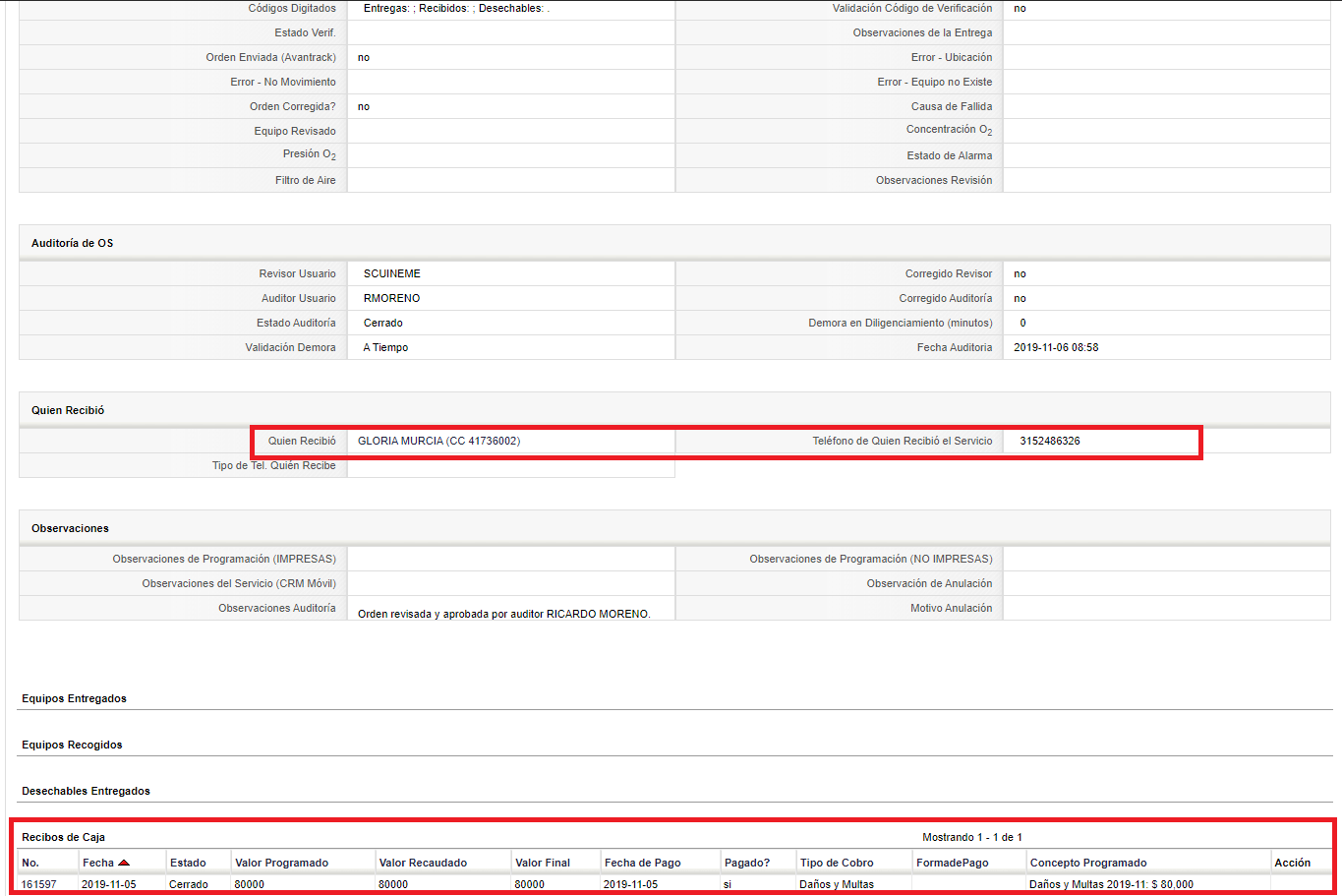This screenshot has width=1342, height=896.
Task: Click the Tipo de Cobro column header
Action: tap(837, 863)
